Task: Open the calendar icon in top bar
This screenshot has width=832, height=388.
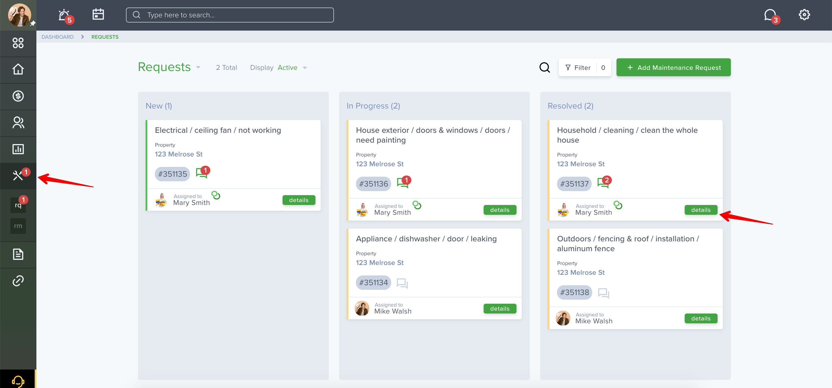Action: pos(98,14)
